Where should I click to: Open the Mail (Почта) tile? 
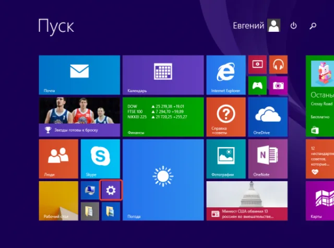[x=79, y=75]
